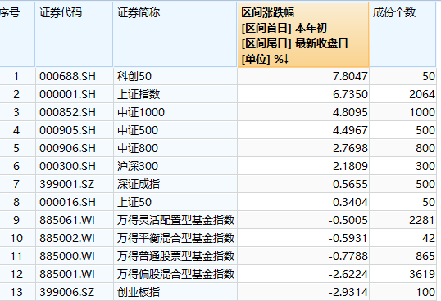The height and width of the screenshot is (301, 441).
Task: Click the value 0.5655
Action: (350, 184)
